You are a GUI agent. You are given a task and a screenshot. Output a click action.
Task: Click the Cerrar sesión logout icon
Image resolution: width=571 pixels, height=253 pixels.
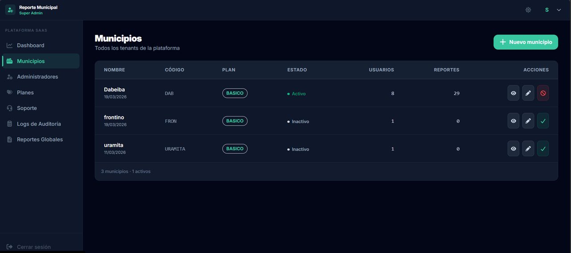click(9, 247)
